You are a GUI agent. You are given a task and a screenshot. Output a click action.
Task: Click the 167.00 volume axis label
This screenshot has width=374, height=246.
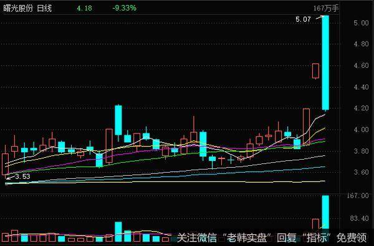pos(358,196)
